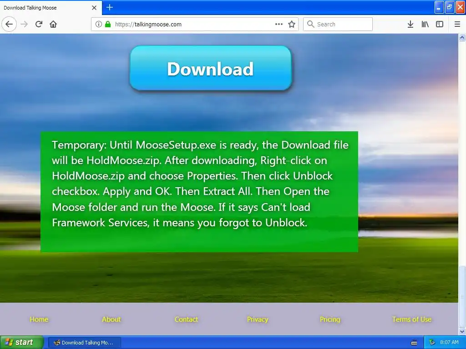Click the big blue Download button
This screenshot has width=466, height=349.
point(211,68)
